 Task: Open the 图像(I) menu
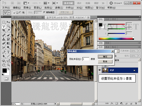27,8
